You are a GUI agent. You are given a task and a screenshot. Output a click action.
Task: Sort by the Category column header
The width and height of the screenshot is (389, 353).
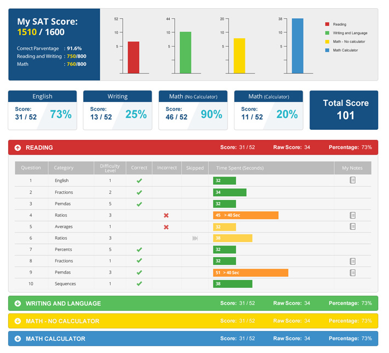coord(71,168)
